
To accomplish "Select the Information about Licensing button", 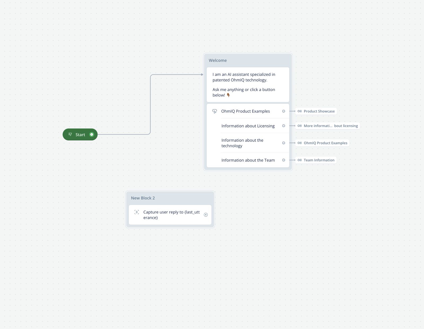I will click(x=248, y=126).
